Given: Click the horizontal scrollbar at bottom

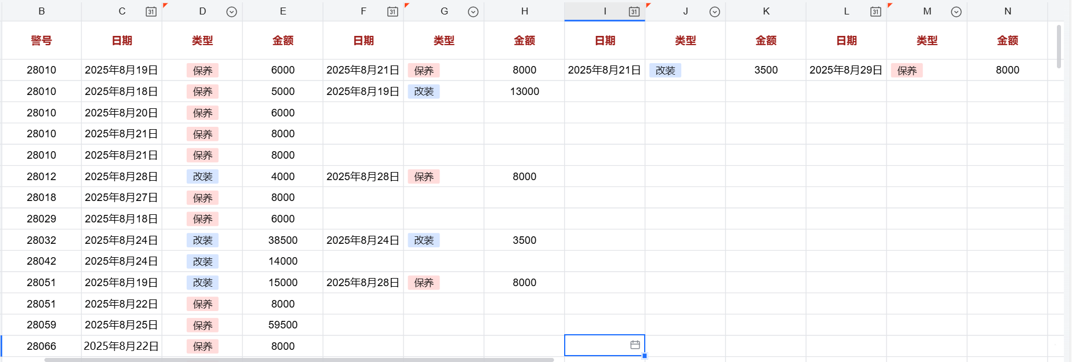Looking at the screenshot, I should click(x=299, y=360).
